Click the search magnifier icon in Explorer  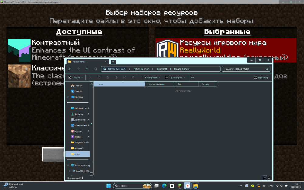point(267,69)
